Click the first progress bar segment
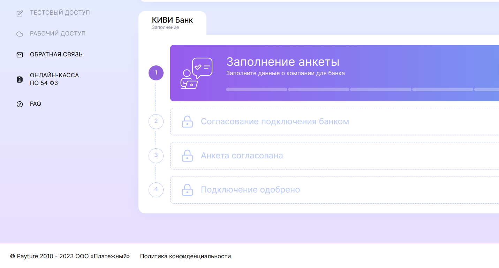The height and width of the screenshot is (268, 499). tap(257, 89)
